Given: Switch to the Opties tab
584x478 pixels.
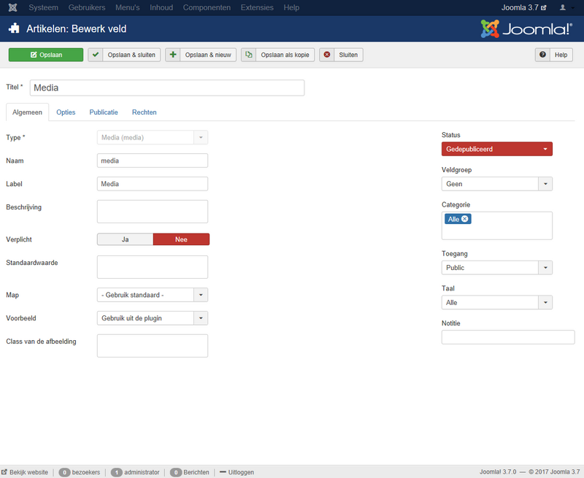Looking at the screenshot, I should pos(66,112).
